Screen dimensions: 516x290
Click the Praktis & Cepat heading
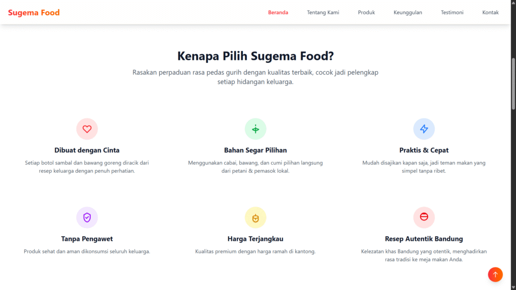click(424, 150)
